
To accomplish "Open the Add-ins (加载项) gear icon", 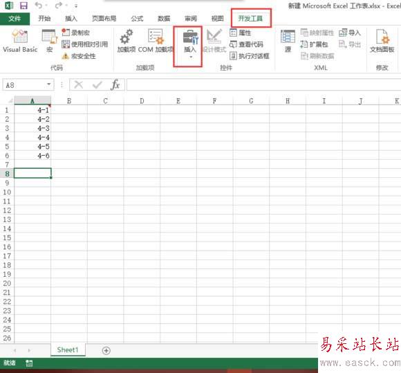I will click(127, 37).
